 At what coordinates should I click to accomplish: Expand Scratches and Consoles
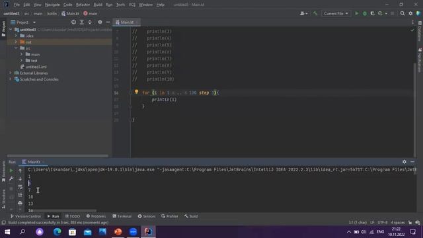11,79
